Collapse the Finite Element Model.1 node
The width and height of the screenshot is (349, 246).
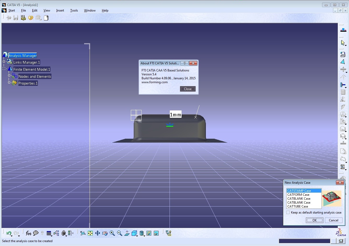[x=4, y=69]
